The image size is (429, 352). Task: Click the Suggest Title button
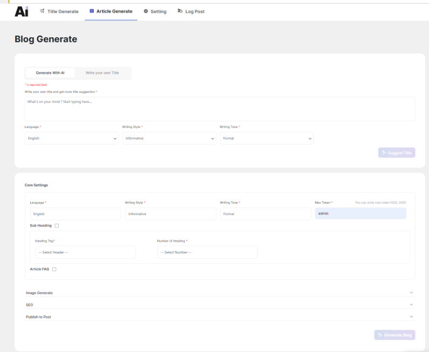coord(397,153)
